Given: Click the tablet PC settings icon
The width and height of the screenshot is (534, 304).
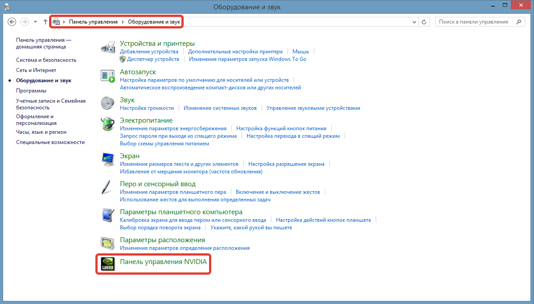Looking at the screenshot, I should click(x=108, y=216).
